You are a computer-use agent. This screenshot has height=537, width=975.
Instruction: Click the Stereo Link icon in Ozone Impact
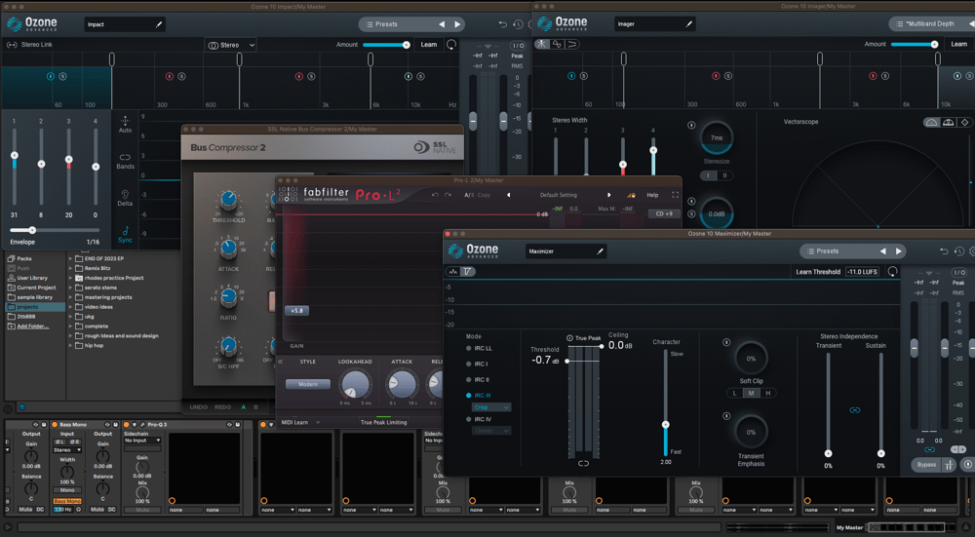click(x=12, y=45)
